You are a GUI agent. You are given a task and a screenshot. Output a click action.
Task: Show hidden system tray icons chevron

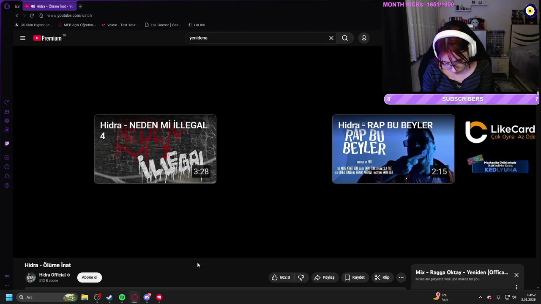click(480, 297)
